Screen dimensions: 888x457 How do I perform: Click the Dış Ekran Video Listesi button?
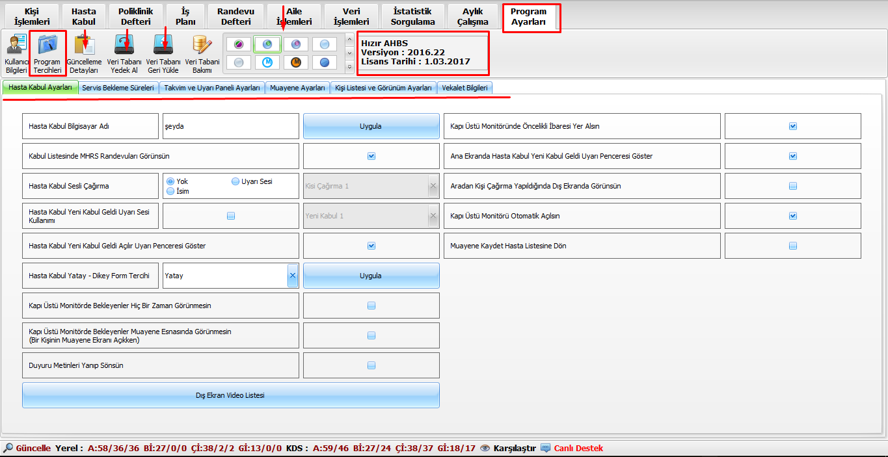coord(230,395)
